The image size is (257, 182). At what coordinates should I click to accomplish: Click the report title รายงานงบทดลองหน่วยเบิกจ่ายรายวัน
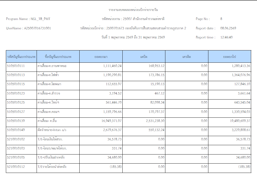[x=133, y=10]
